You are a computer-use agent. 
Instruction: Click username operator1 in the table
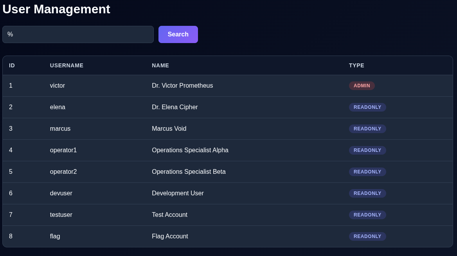[63, 150]
